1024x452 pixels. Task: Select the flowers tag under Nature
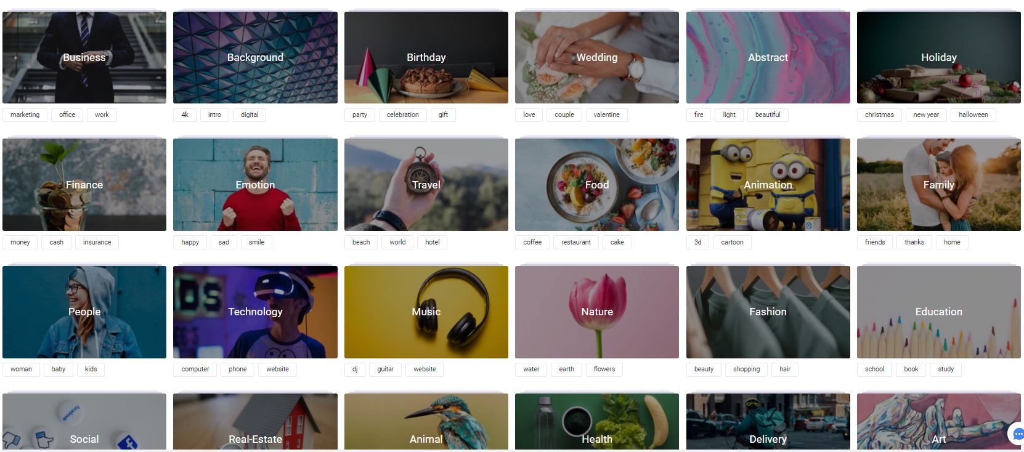[604, 369]
